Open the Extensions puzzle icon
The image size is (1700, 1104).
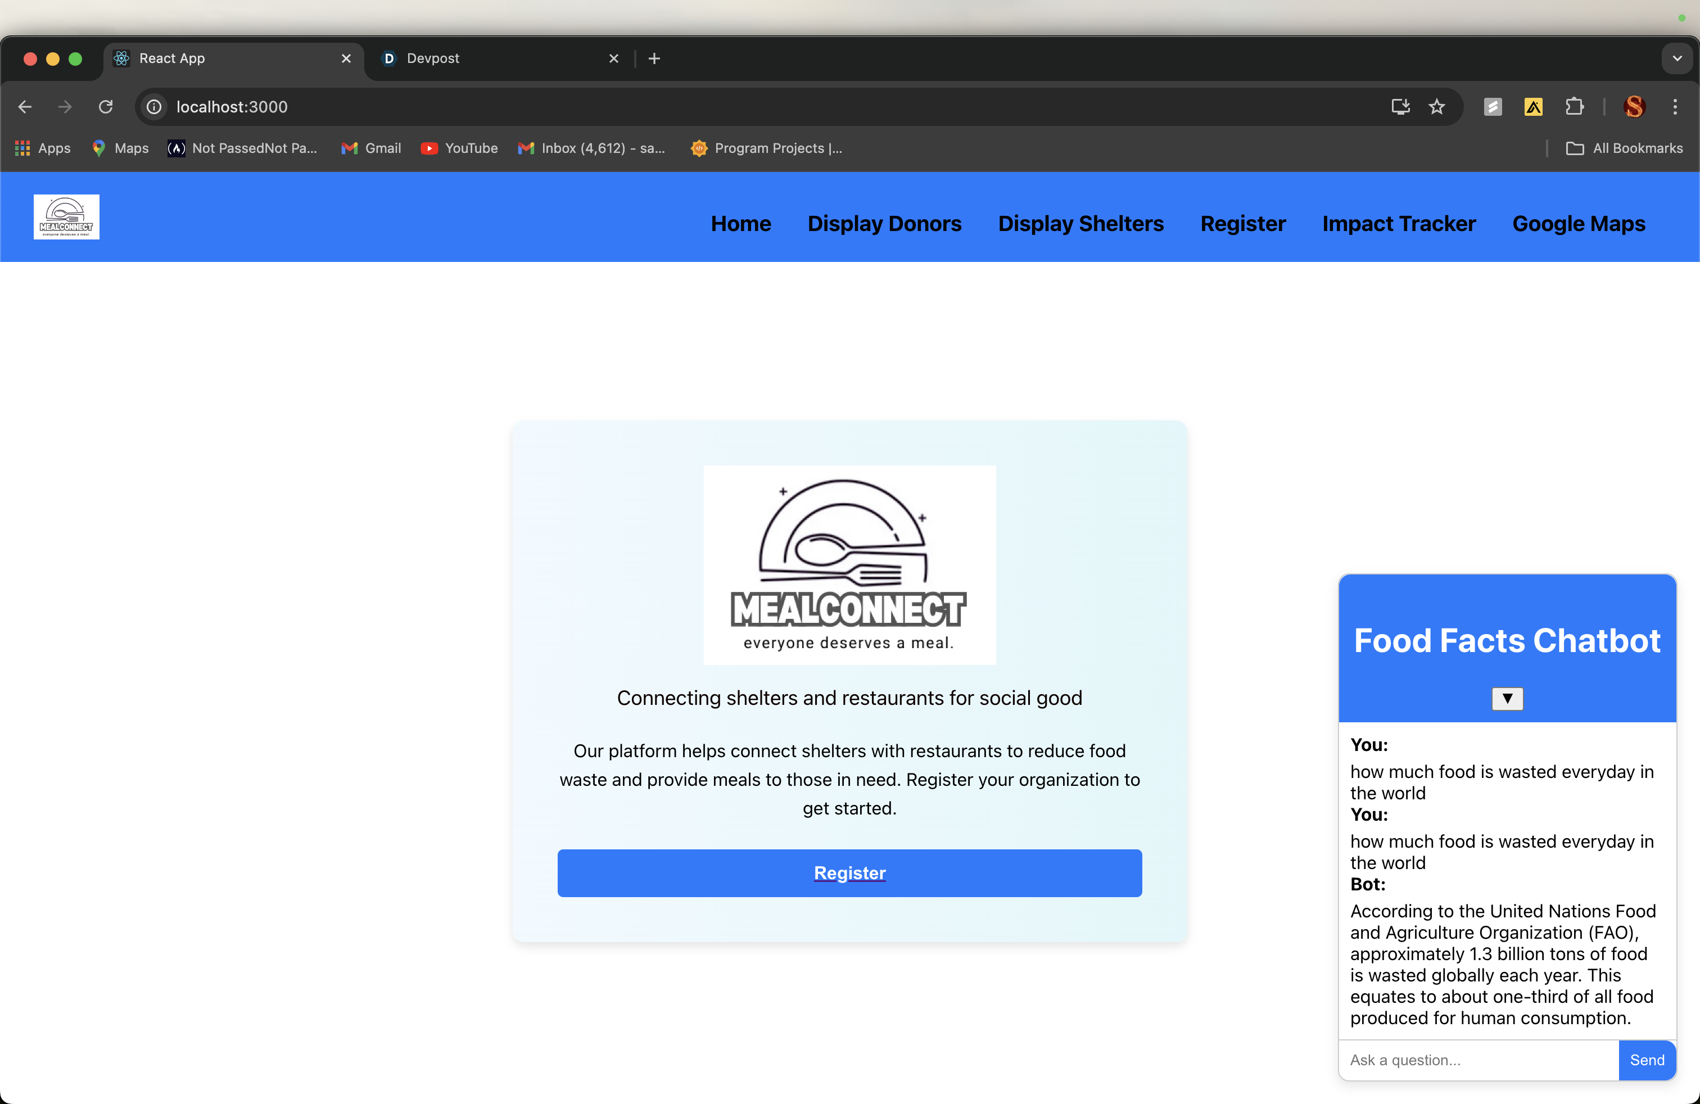(x=1574, y=107)
